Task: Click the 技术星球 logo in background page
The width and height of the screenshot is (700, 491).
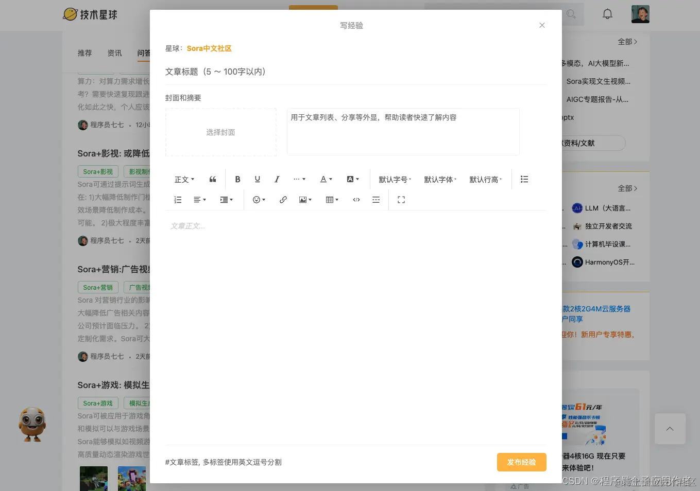Action: tap(90, 14)
